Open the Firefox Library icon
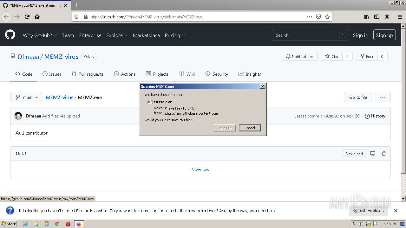This screenshot has width=406, height=228. click(x=367, y=17)
